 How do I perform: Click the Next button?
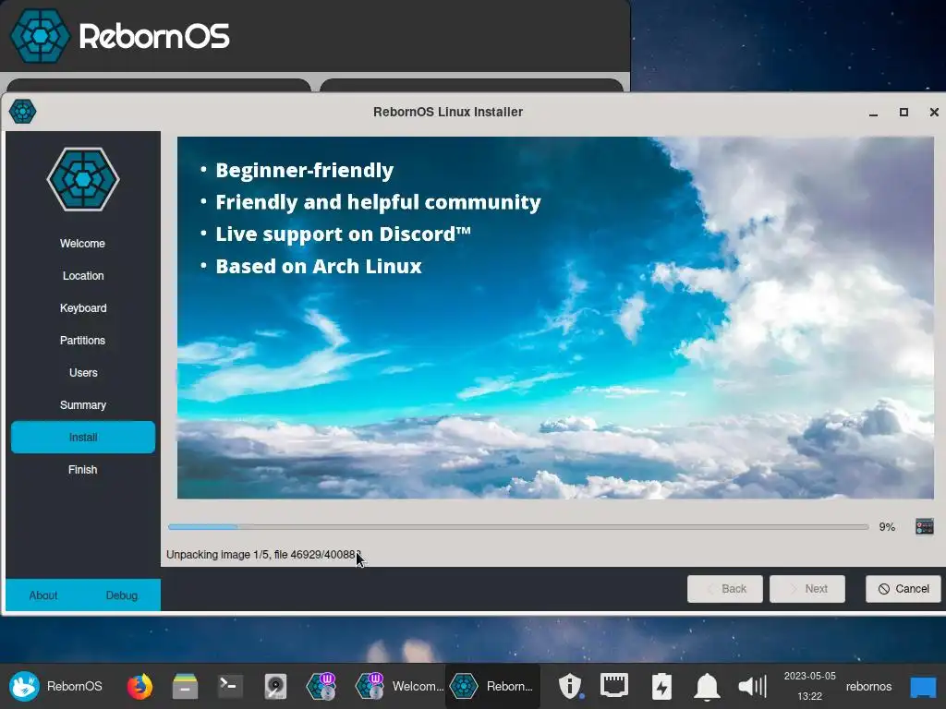point(807,589)
